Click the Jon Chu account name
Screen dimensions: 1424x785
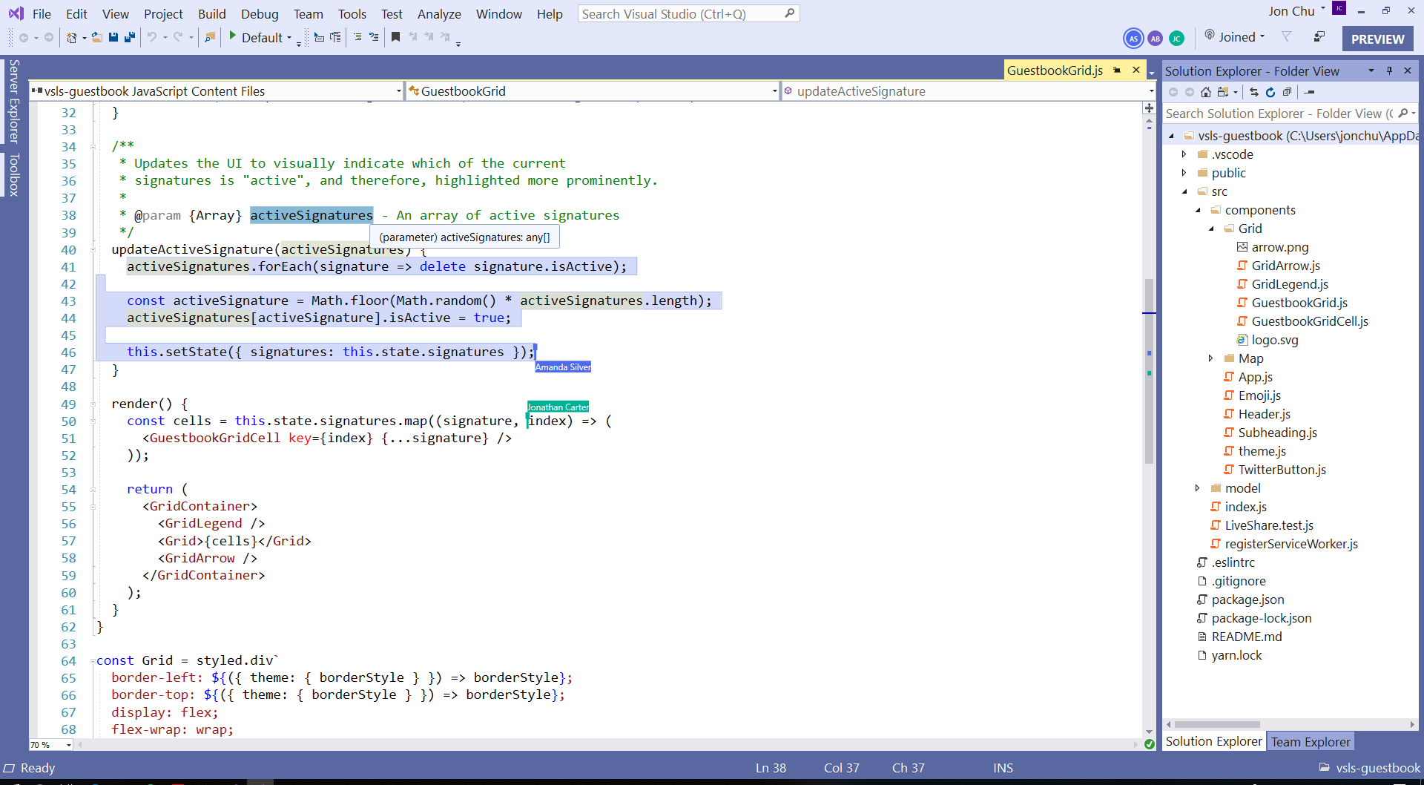(1291, 11)
